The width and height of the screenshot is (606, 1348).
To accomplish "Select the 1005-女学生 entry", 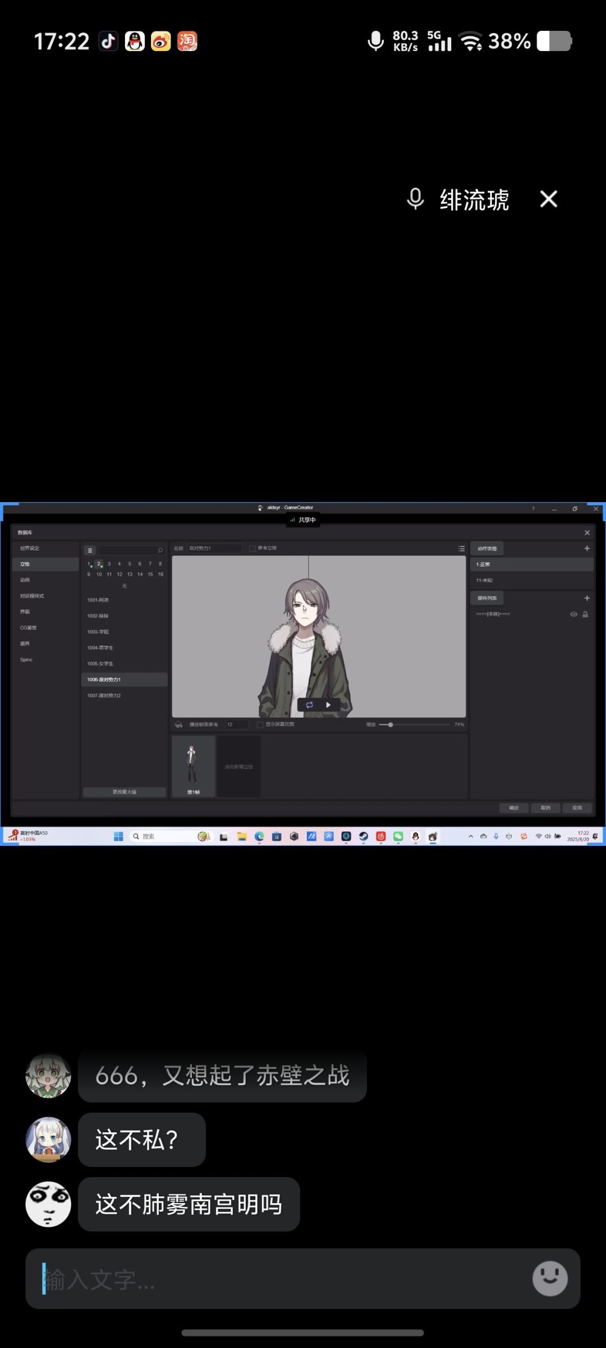I will click(125, 664).
